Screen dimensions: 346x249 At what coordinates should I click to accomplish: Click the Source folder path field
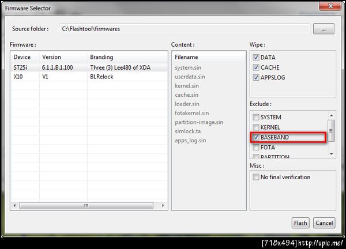pyautogui.click(x=185, y=29)
